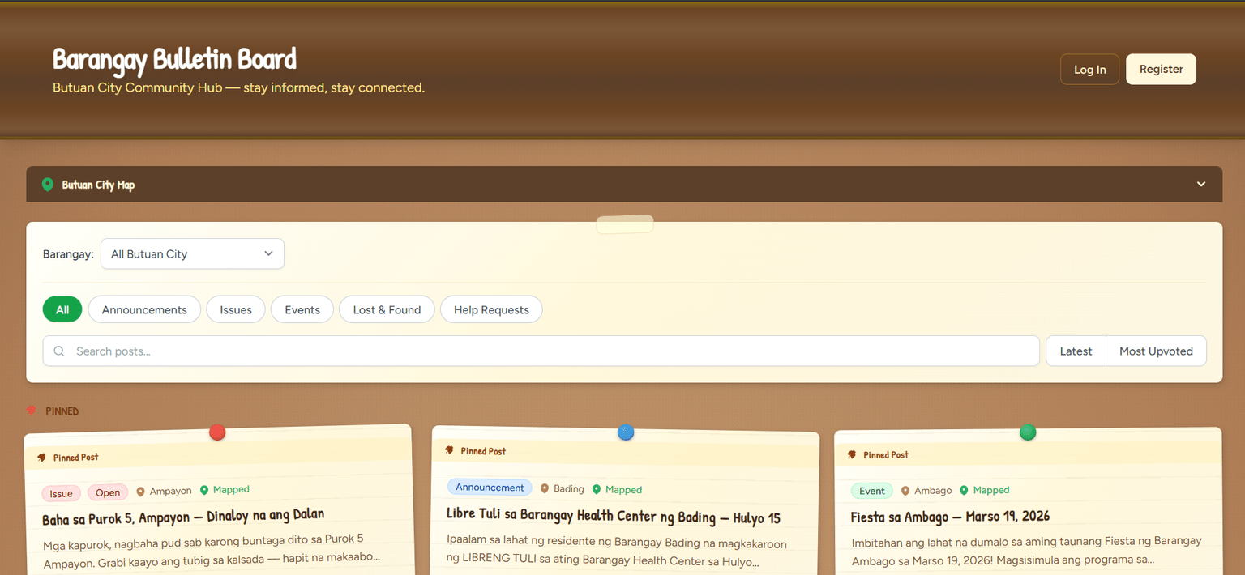Click the Announcement tag on the Bading post
This screenshot has width=1245, height=575.
[x=490, y=488]
